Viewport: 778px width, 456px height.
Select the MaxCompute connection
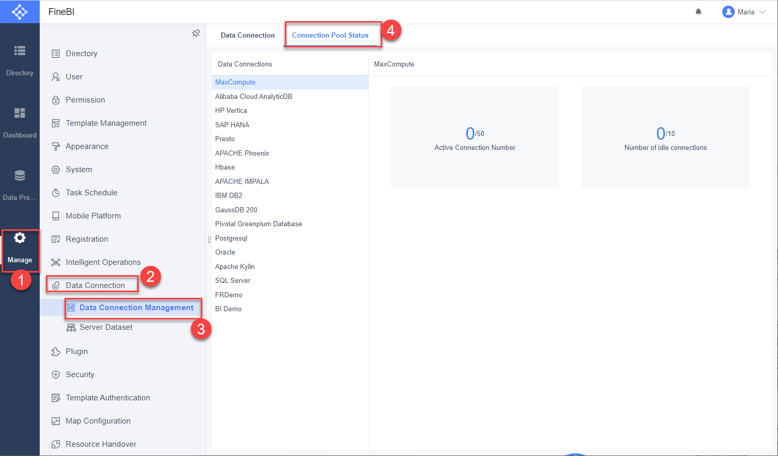(x=290, y=82)
